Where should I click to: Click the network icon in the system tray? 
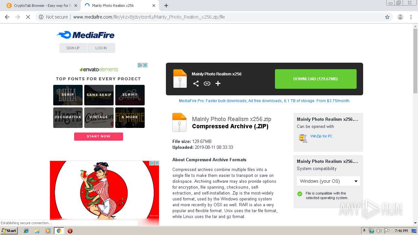(371, 231)
